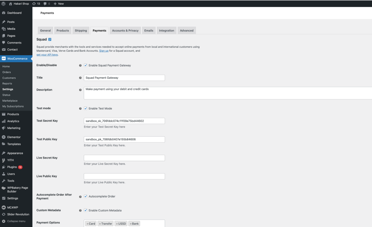Remove the Card payment option tag
Image resolution: width=372 pixels, height=227 pixels.
tap(88, 224)
